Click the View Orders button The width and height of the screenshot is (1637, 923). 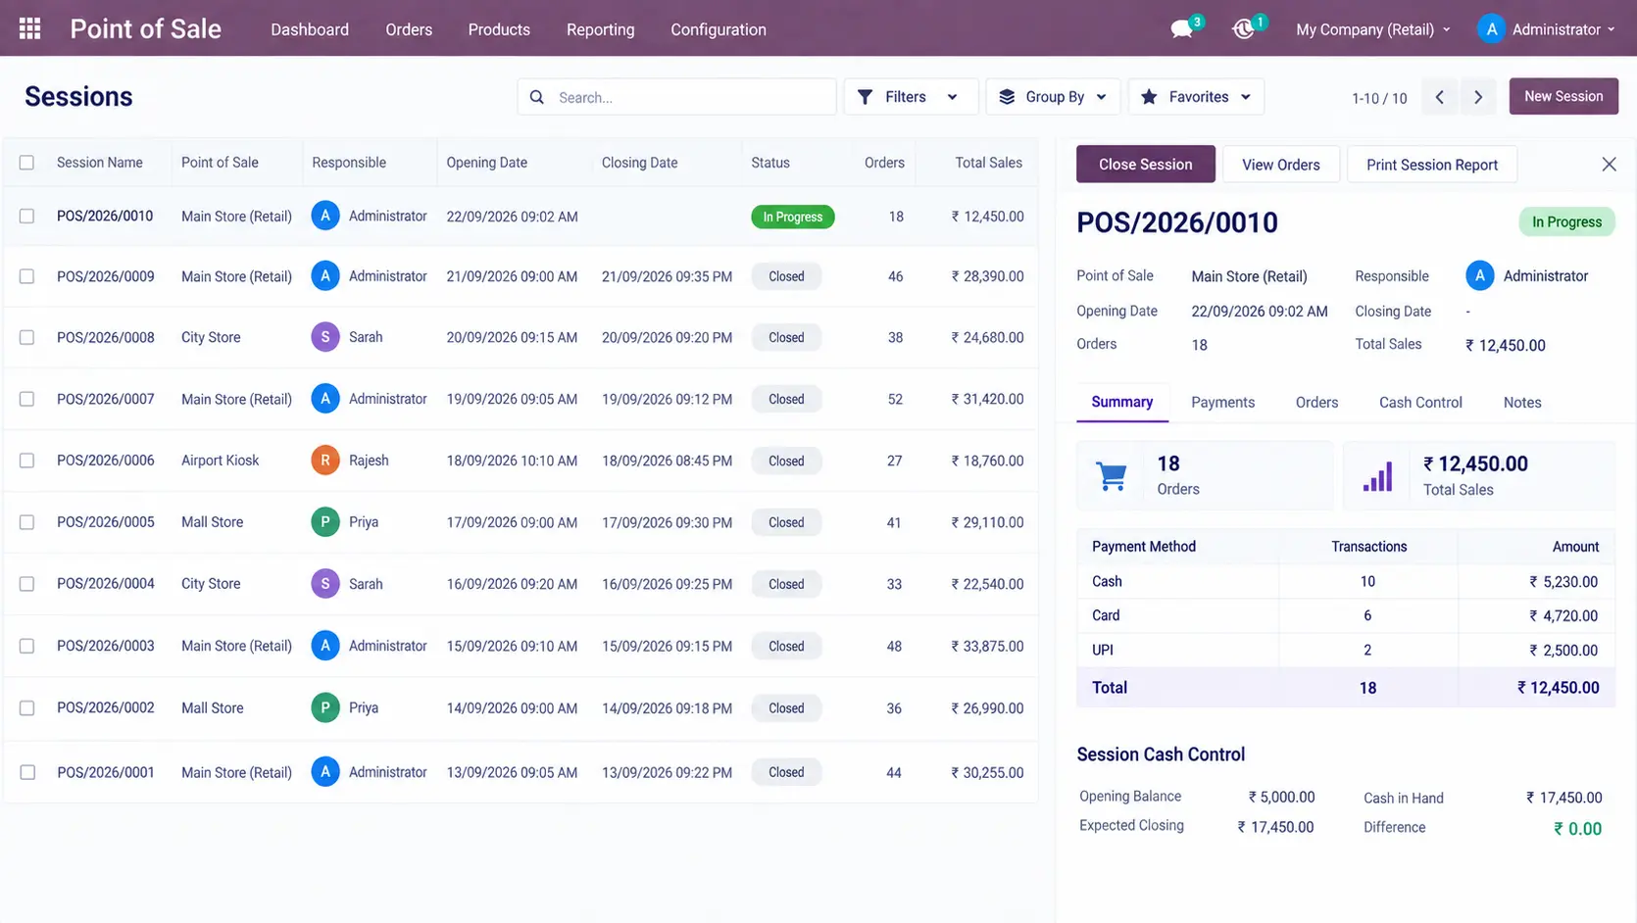coord(1280,164)
